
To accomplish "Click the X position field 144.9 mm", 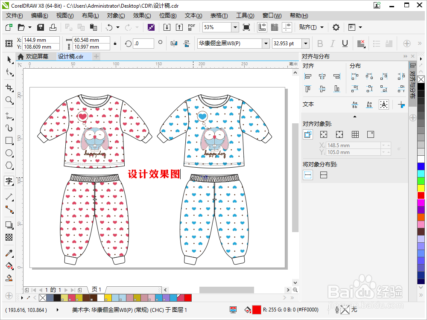I will point(41,40).
